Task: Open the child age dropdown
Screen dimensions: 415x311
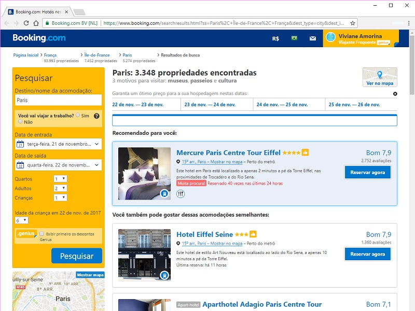Action: [21, 220]
